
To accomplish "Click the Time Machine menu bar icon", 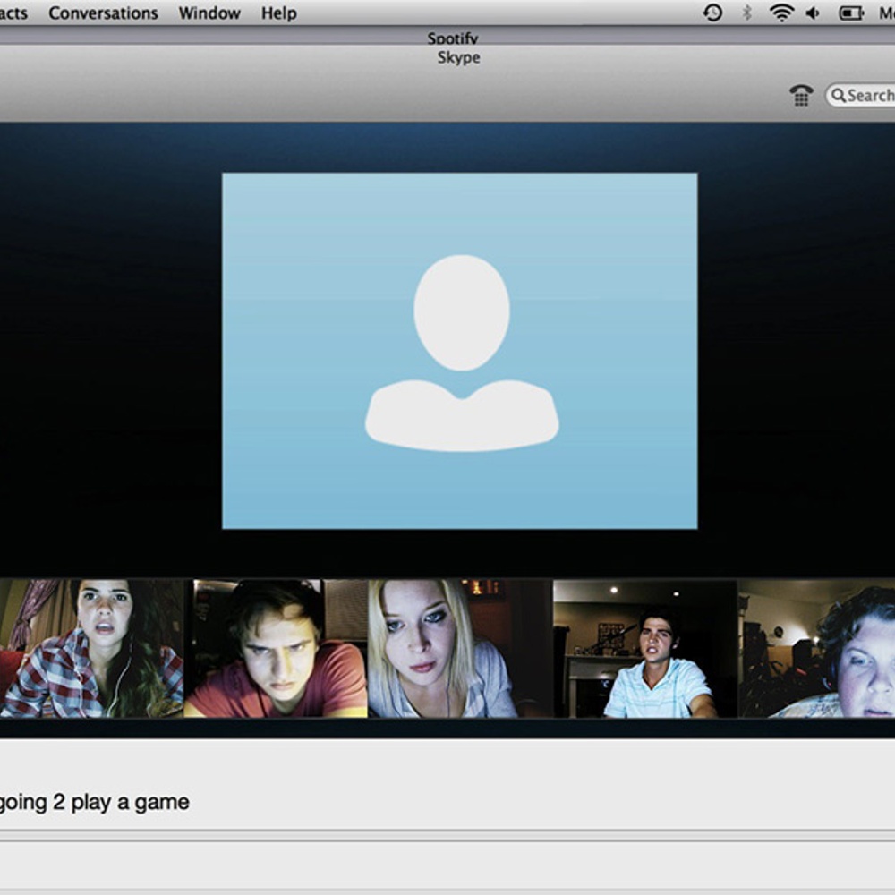I will pos(712,13).
